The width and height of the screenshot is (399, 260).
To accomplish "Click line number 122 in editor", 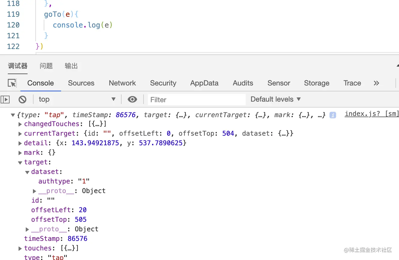I will 13,47.
